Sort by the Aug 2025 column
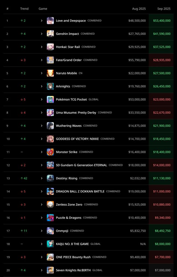The height and width of the screenshot is (277, 177). [139, 9]
